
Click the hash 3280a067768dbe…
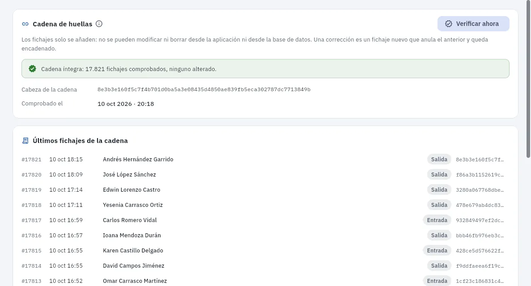[480, 190]
